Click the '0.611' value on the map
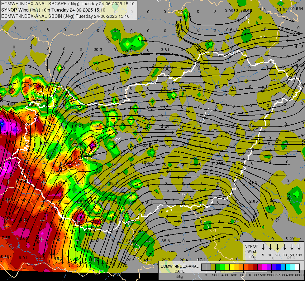The height and width of the screenshot is (281, 305). coord(232,30)
